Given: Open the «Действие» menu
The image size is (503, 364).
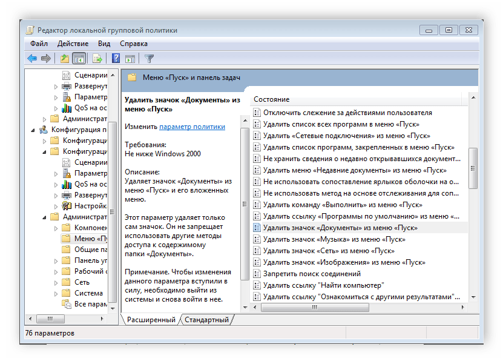Looking at the screenshot, I should coord(73,44).
